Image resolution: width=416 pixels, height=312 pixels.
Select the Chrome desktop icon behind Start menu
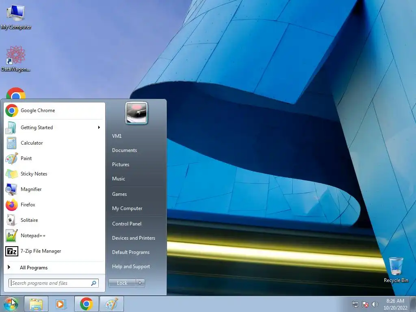click(16, 93)
